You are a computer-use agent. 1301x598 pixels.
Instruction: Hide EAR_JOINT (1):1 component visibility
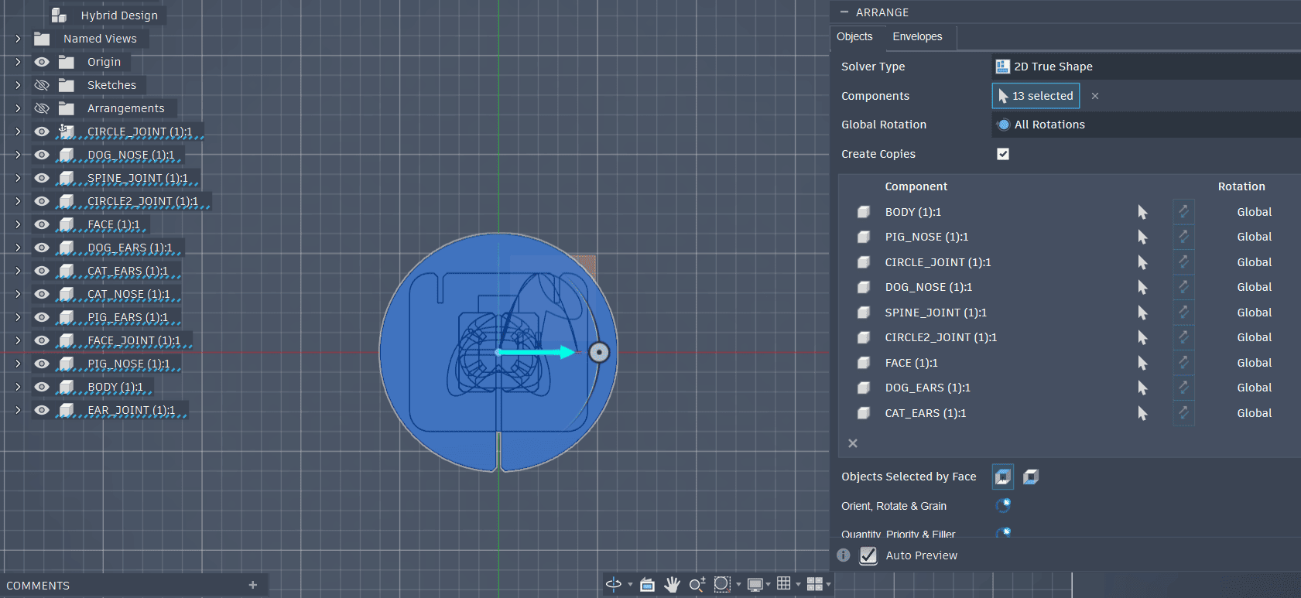[42, 410]
